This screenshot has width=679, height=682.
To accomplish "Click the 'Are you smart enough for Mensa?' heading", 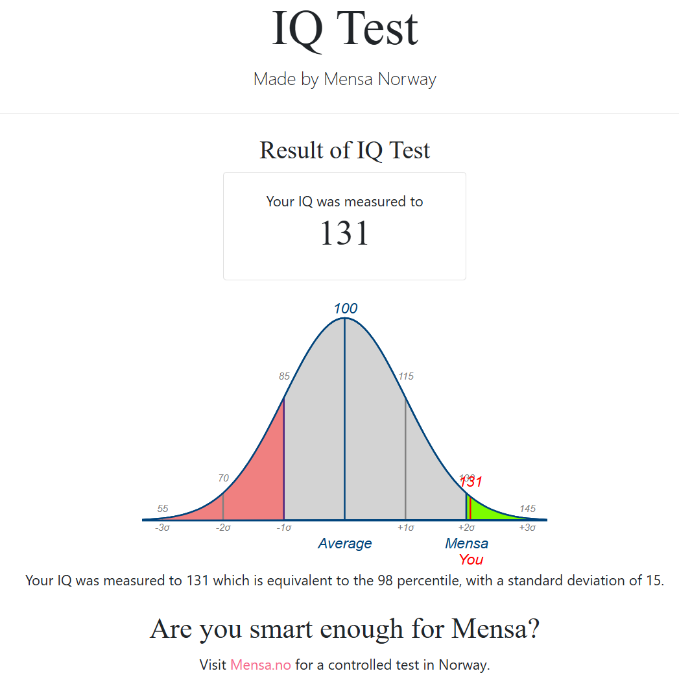I will pos(345,629).
